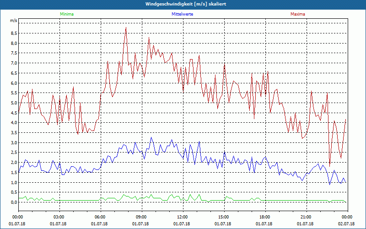
Task: Click the highest blue Mittelwerte peak before 10:00
Action: coord(151,137)
